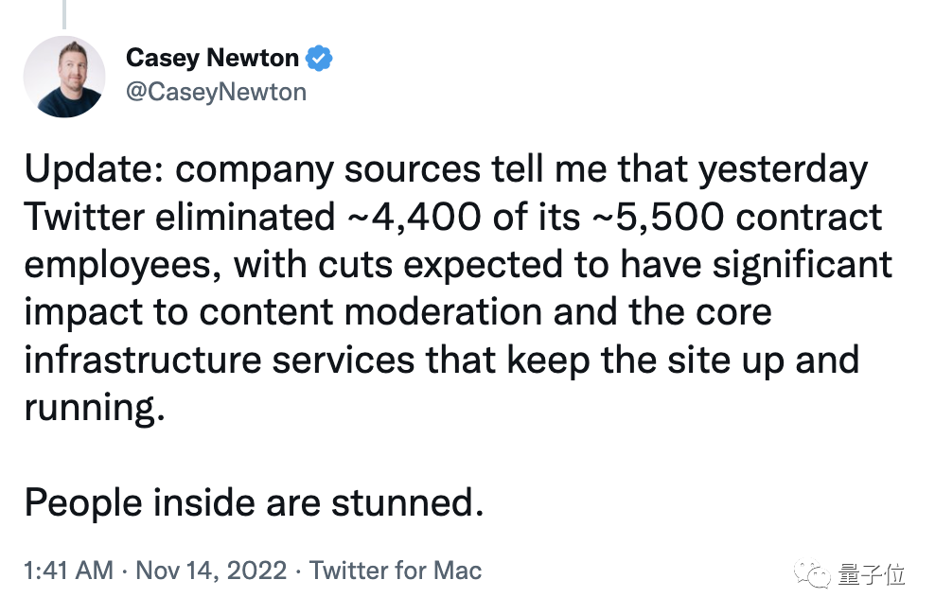Open the "Casey Newton" display name
935x615 pixels.
click(x=212, y=59)
